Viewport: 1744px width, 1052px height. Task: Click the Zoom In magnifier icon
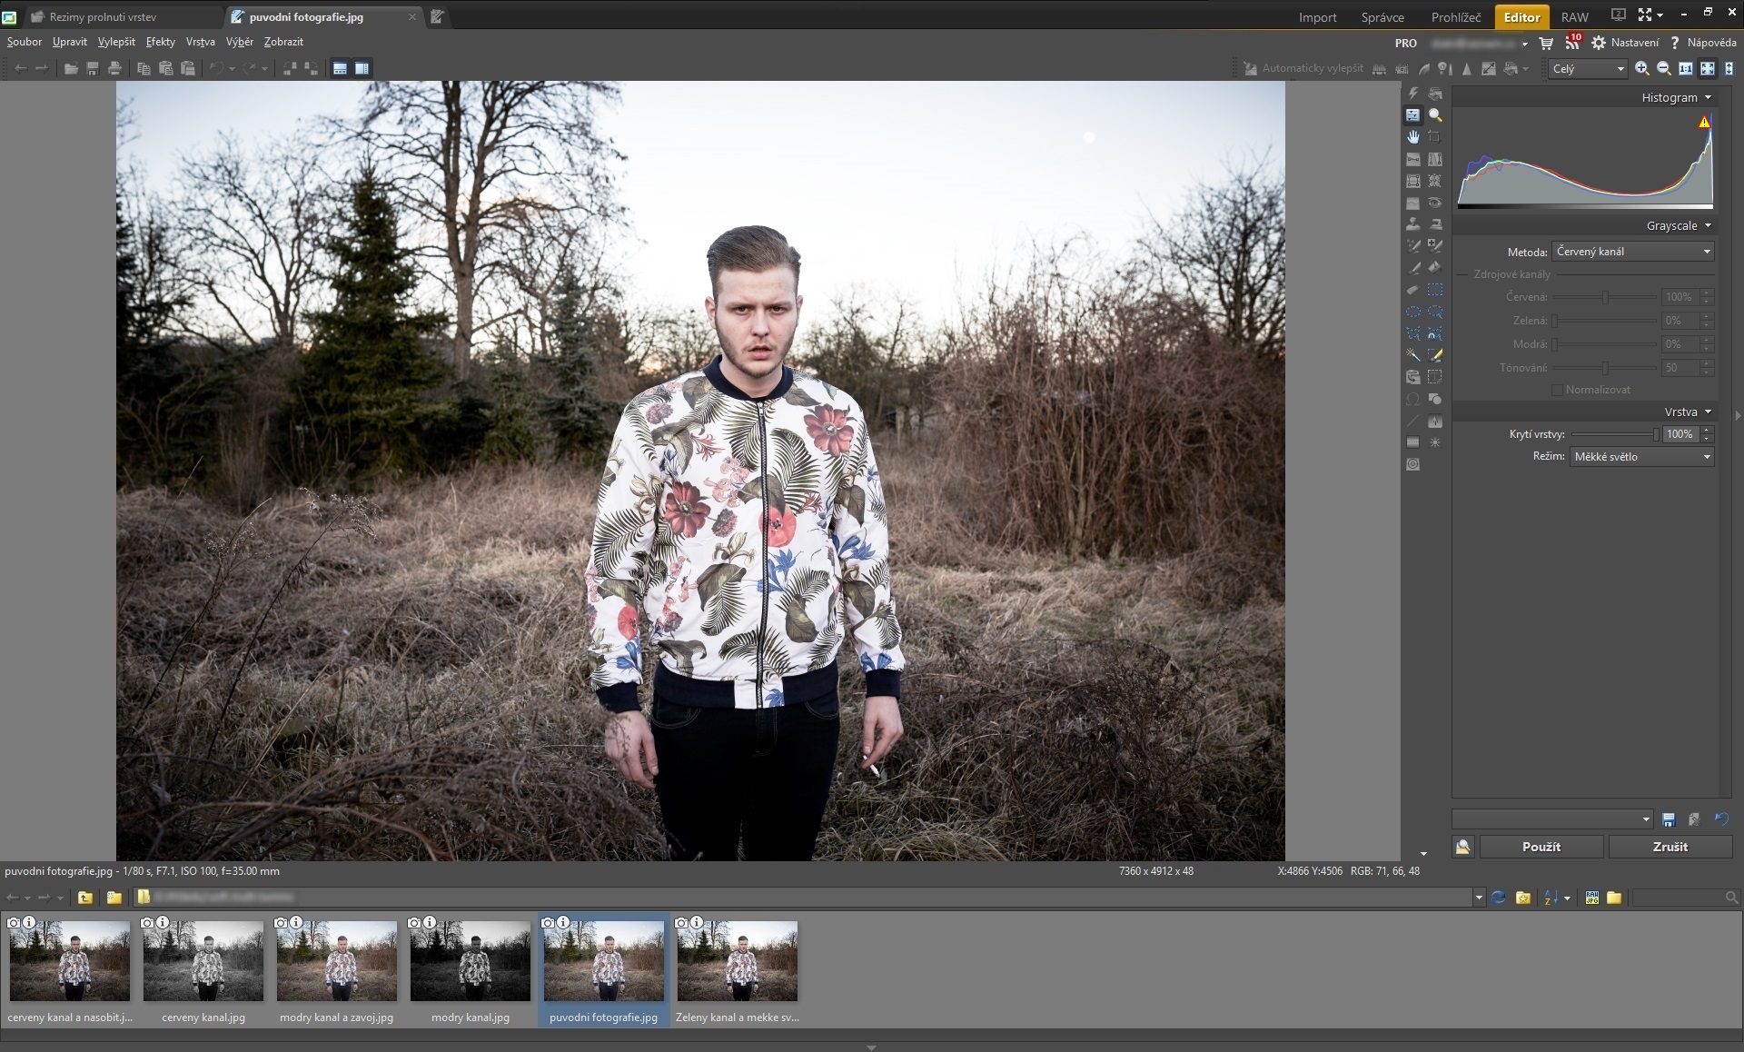pyautogui.click(x=1642, y=68)
